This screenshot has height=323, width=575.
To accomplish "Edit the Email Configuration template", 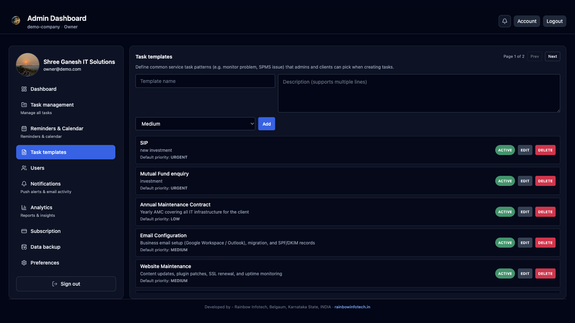I will 525,242.
